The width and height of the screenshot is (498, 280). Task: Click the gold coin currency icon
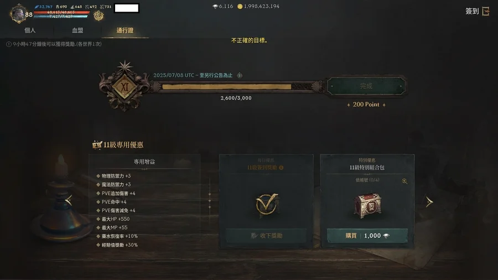click(240, 6)
